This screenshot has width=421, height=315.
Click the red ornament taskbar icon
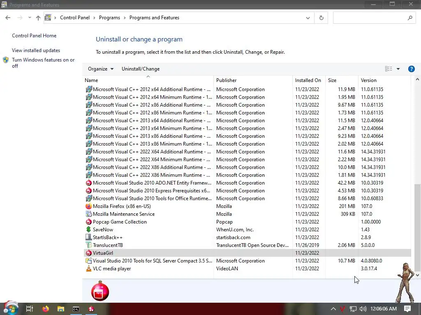tap(91, 309)
